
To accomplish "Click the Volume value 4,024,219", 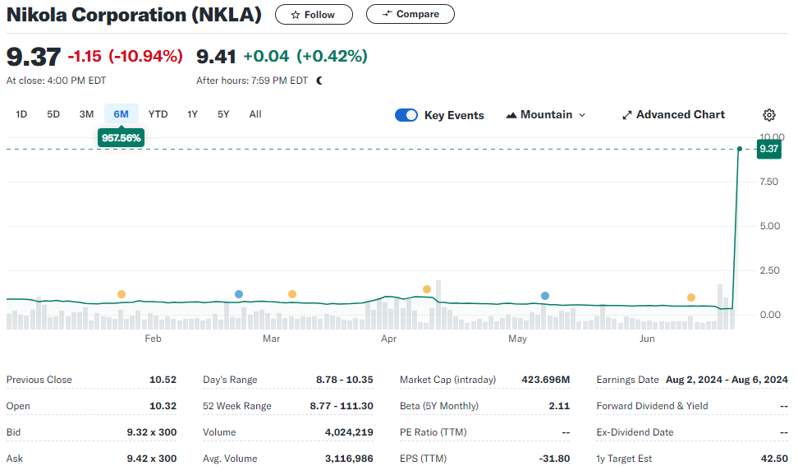I will tap(349, 432).
